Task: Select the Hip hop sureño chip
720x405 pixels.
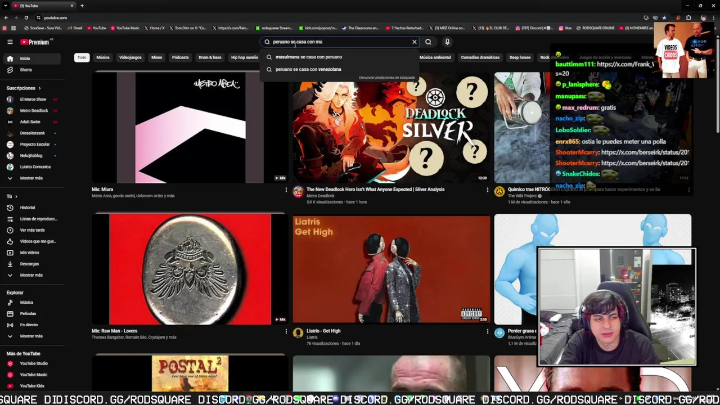Action: pyautogui.click(x=244, y=57)
